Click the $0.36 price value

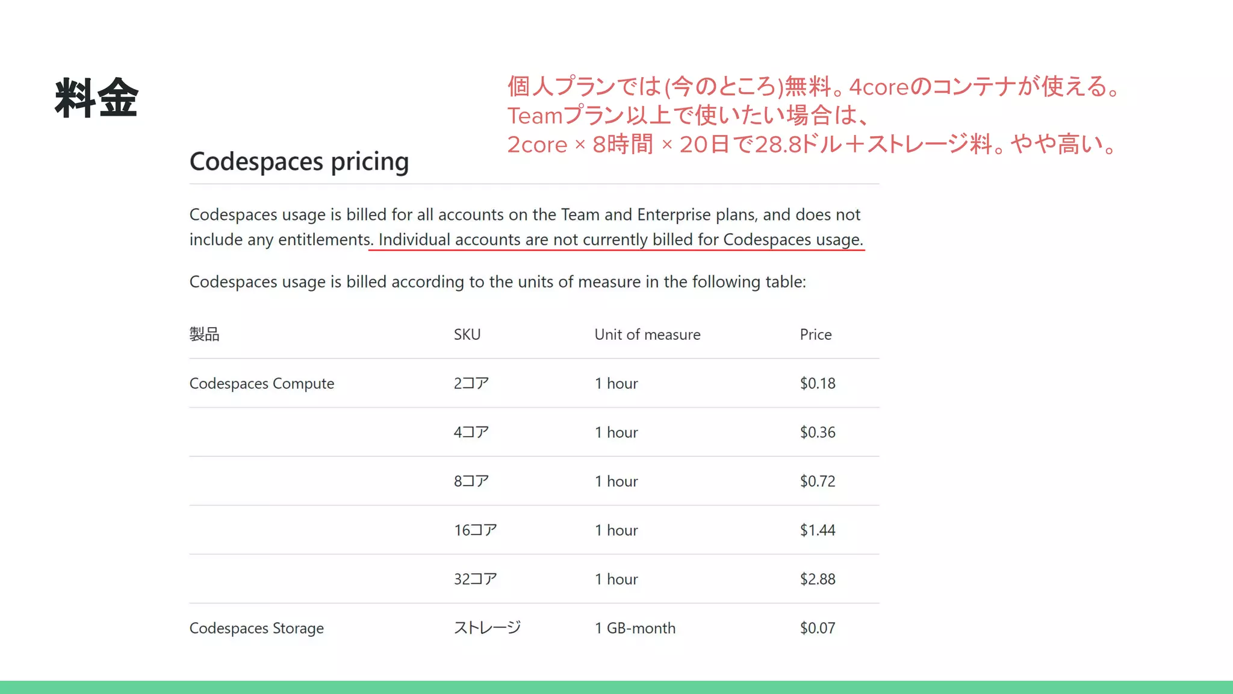(818, 432)
